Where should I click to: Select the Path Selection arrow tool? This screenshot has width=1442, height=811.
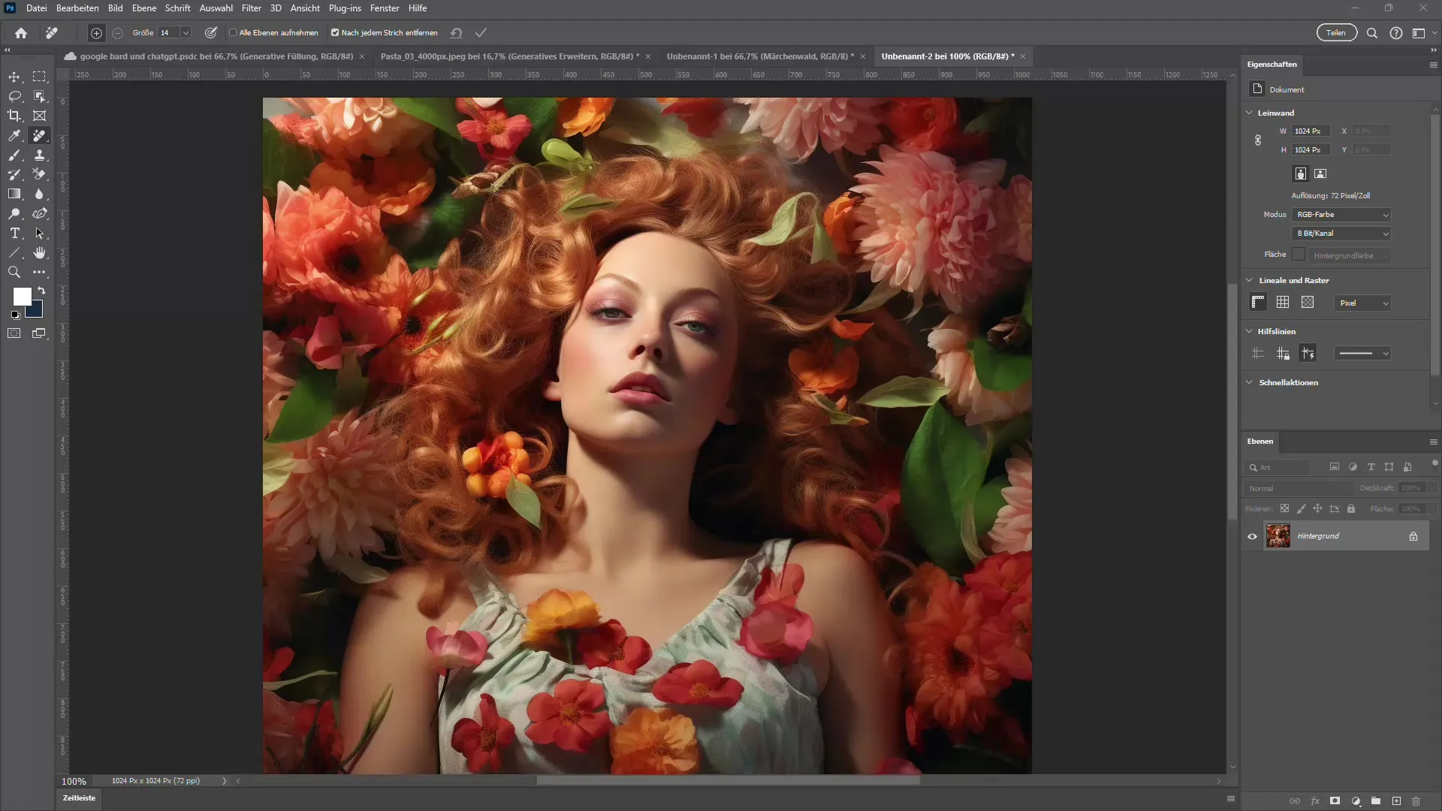39,233
